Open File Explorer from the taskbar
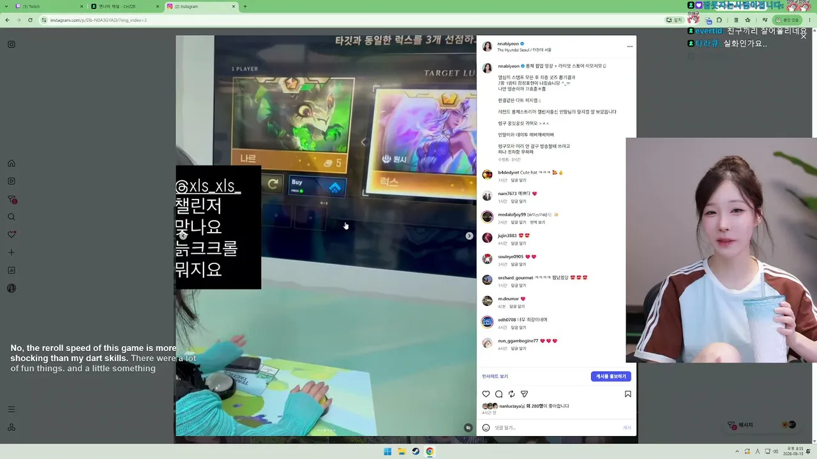 coord(401,451)
